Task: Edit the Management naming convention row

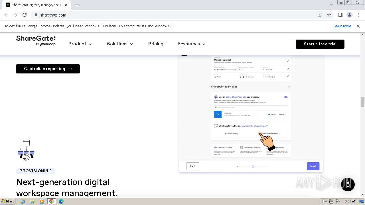Action: tap(288, 69)
